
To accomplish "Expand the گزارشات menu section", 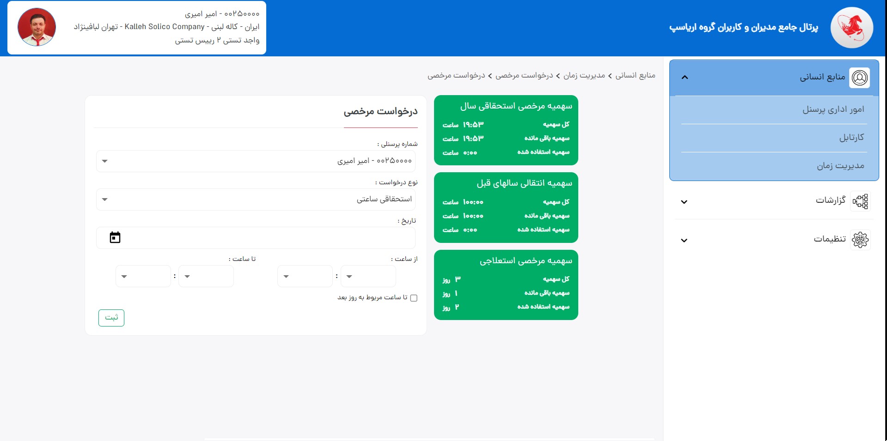I will click(x=684, y=202).
